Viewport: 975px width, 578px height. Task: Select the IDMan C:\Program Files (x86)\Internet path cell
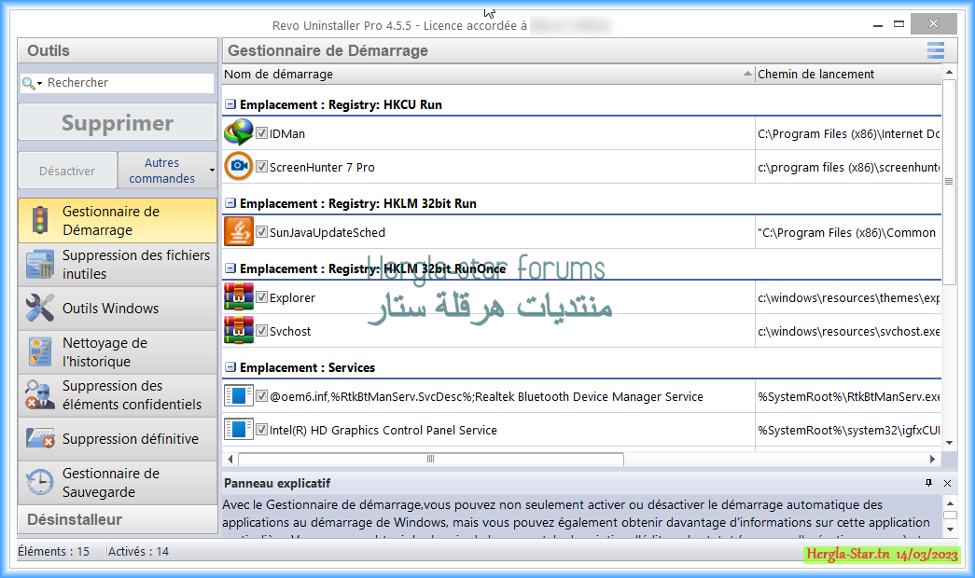click(848, 133)
